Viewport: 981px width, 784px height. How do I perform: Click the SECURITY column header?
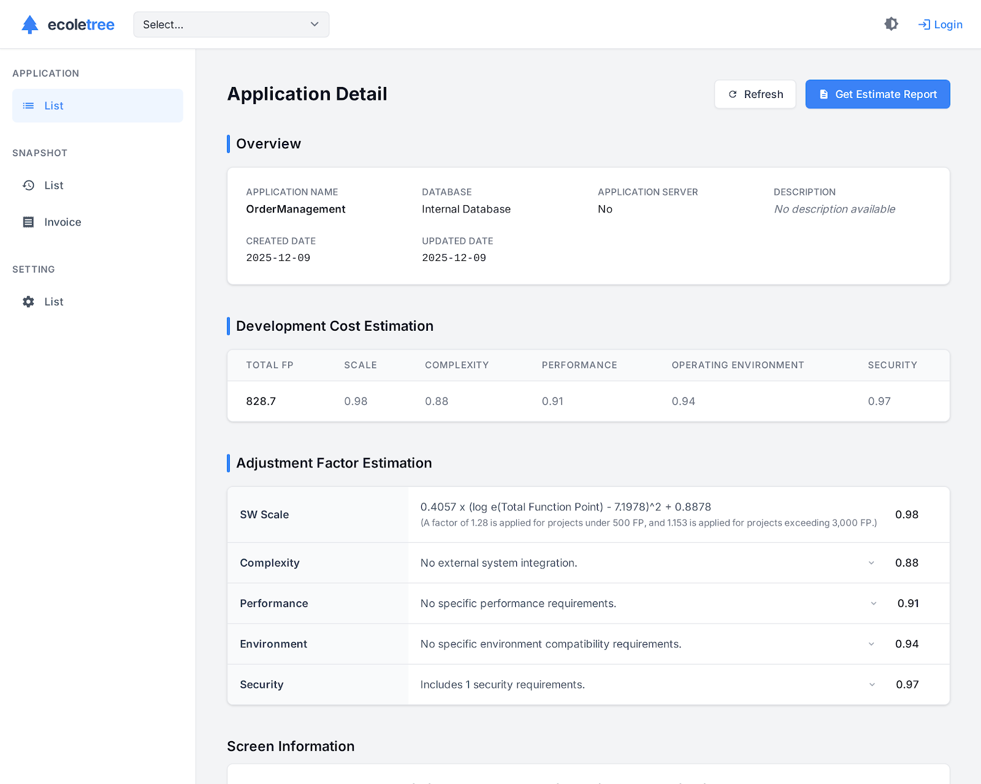pos(892,365)
